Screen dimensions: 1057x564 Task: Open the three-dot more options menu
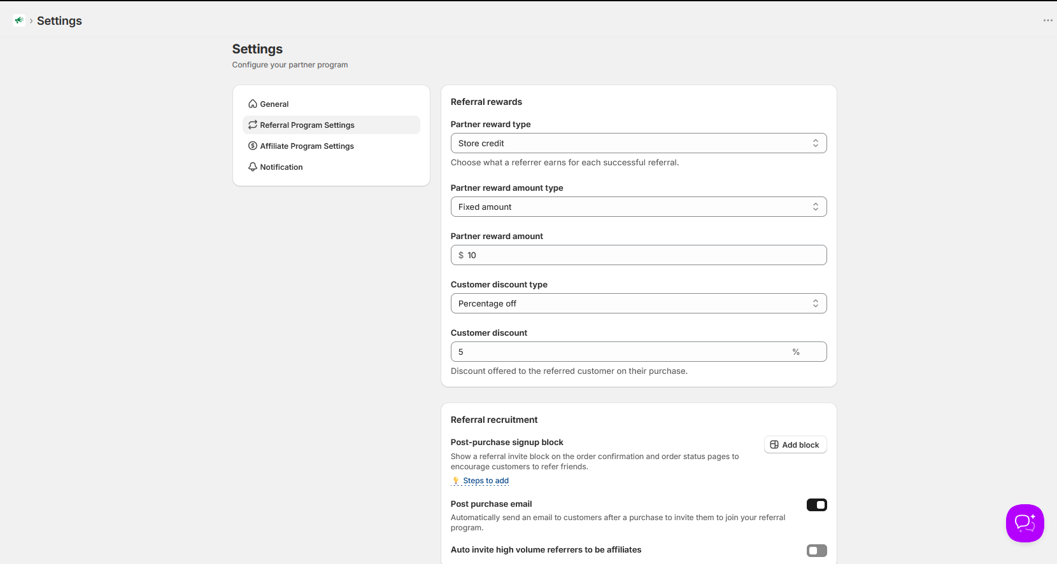1047,20
